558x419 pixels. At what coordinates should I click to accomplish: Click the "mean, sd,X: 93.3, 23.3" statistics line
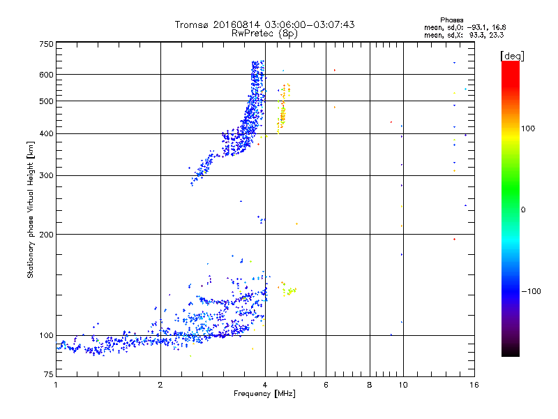click(x=464, y=35)
